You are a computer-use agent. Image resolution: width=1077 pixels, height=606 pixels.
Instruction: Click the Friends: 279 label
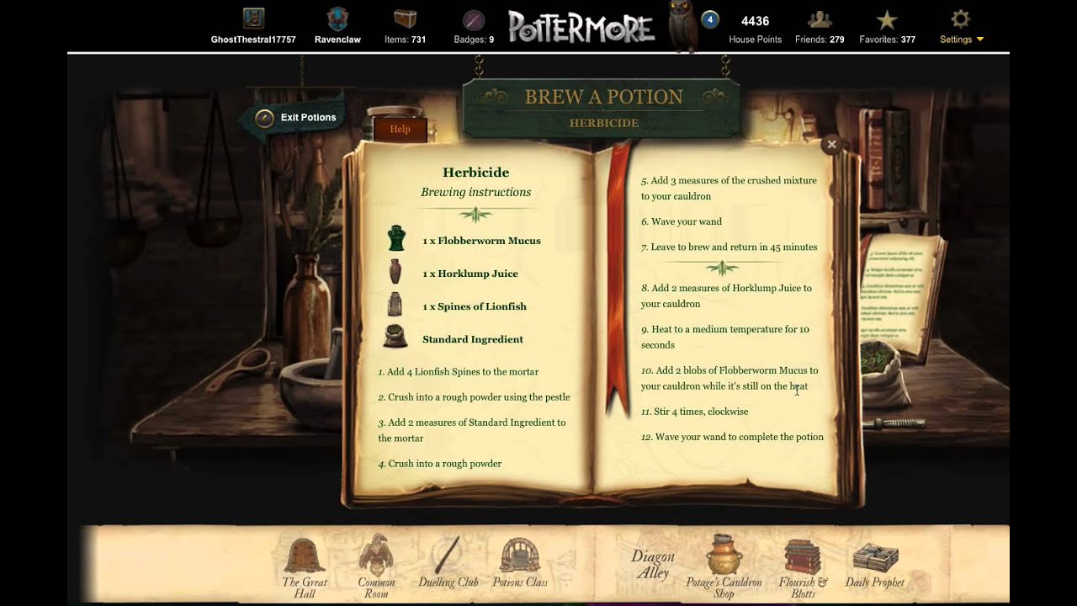(x=820, y=40)
